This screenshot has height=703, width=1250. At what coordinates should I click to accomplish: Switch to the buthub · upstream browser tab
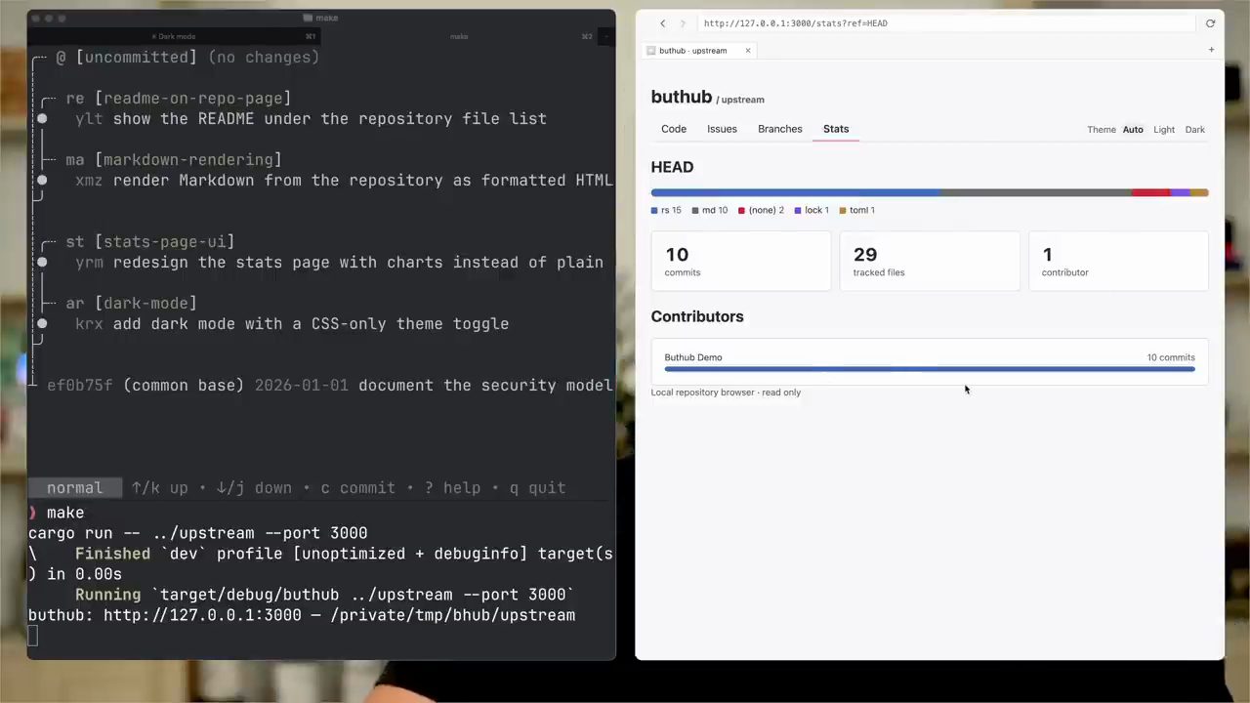[698, 51]
